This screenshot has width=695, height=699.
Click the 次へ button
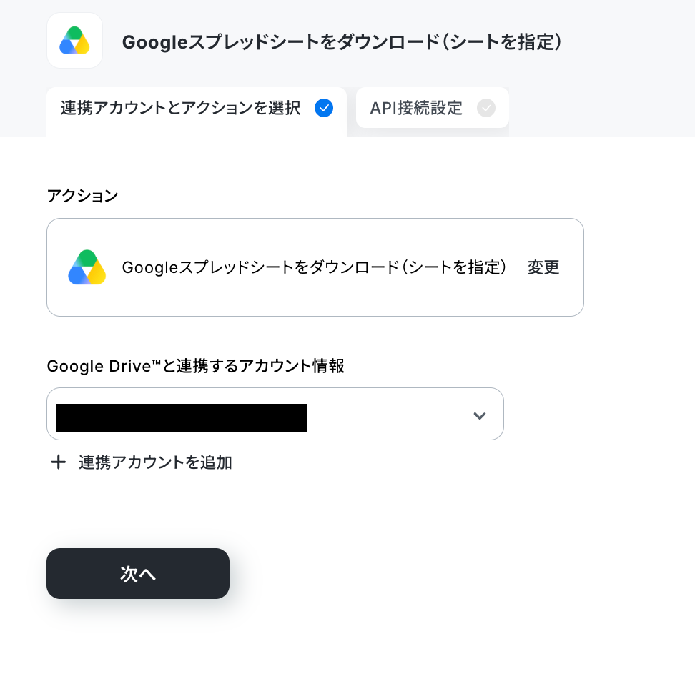[138, 573]
